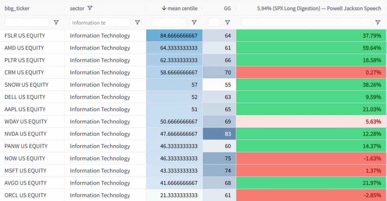Select the FSLR mean centile cell 84.6666666667
The height and width of the screenshot is (201, 387).
pyautogui.click(x=174, y=36)
